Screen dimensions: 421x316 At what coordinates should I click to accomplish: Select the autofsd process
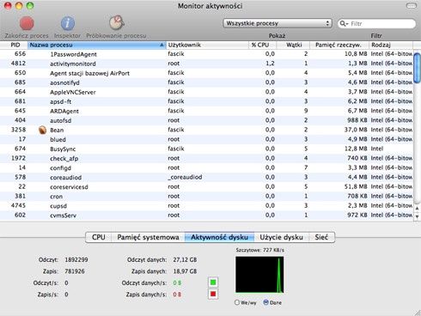pos(206,120)
